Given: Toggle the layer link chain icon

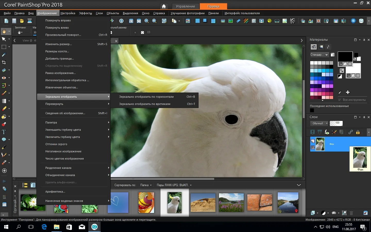Looking at the screenshot, I should pos(350,132).
